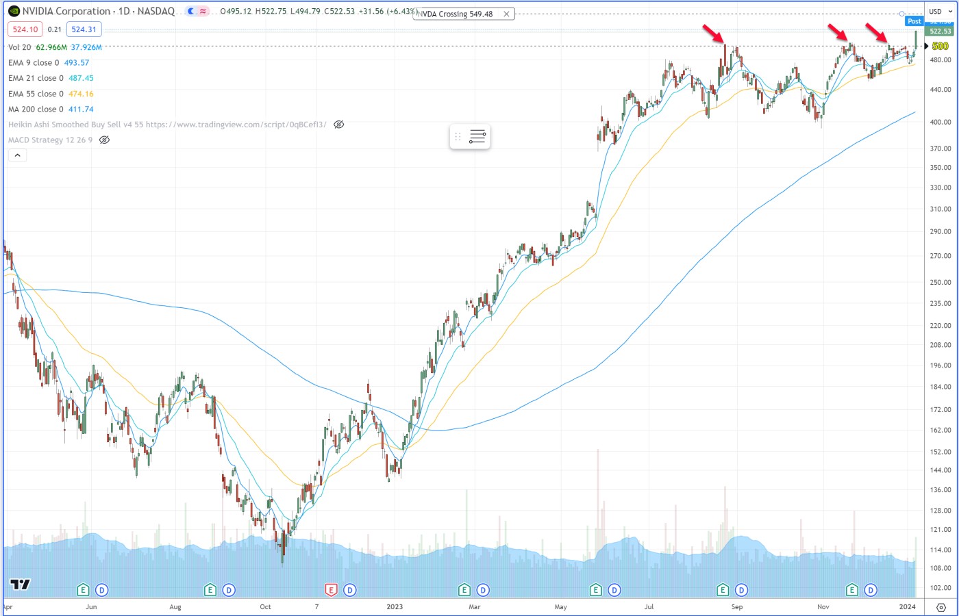Screen dimensions: 959x616
Task: Click the dividend D marker just after Mar
Action: 483,589
